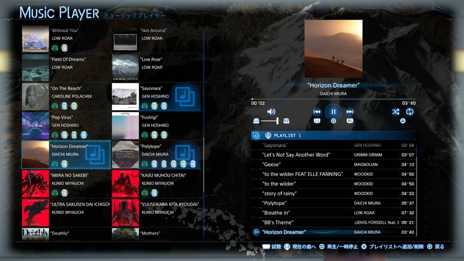Select the PLAYLIST 1 header tab

coord(333,135)
